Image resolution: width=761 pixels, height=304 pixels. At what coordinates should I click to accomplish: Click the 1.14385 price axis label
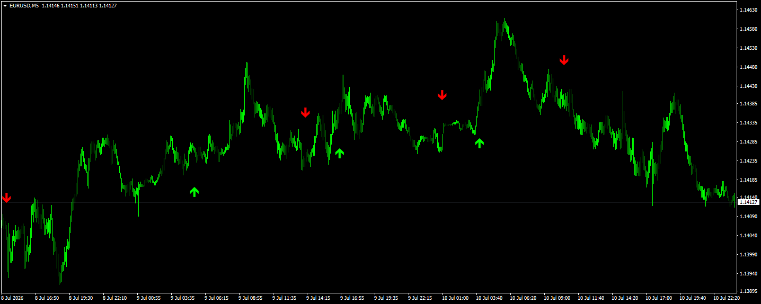748,104
